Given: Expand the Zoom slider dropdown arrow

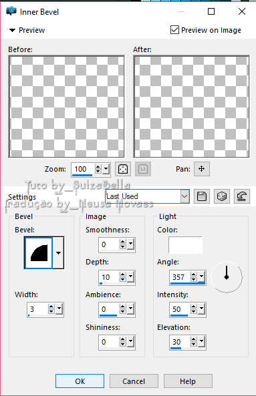Looking at the screenshot, I should [x=106, y=169].
